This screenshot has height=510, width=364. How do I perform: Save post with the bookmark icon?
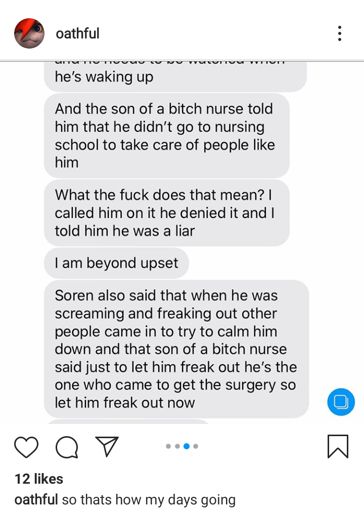(338, 446)
